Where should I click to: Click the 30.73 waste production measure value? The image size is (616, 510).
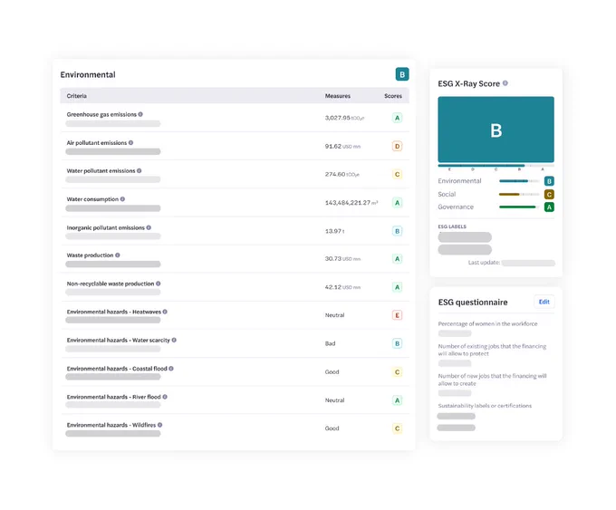[333, 259]
